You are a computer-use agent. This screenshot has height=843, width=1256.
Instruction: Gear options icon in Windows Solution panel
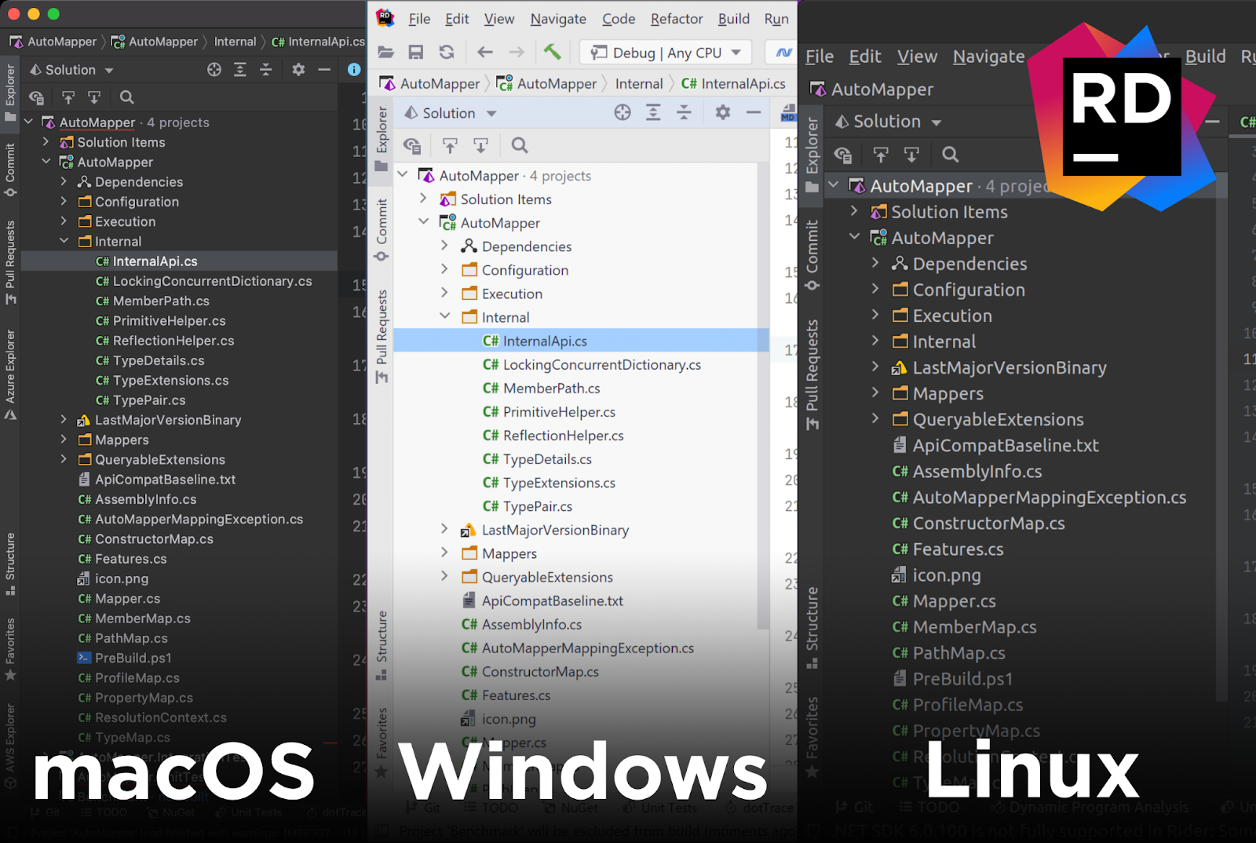pyautogui.click(x=723, y=113)
